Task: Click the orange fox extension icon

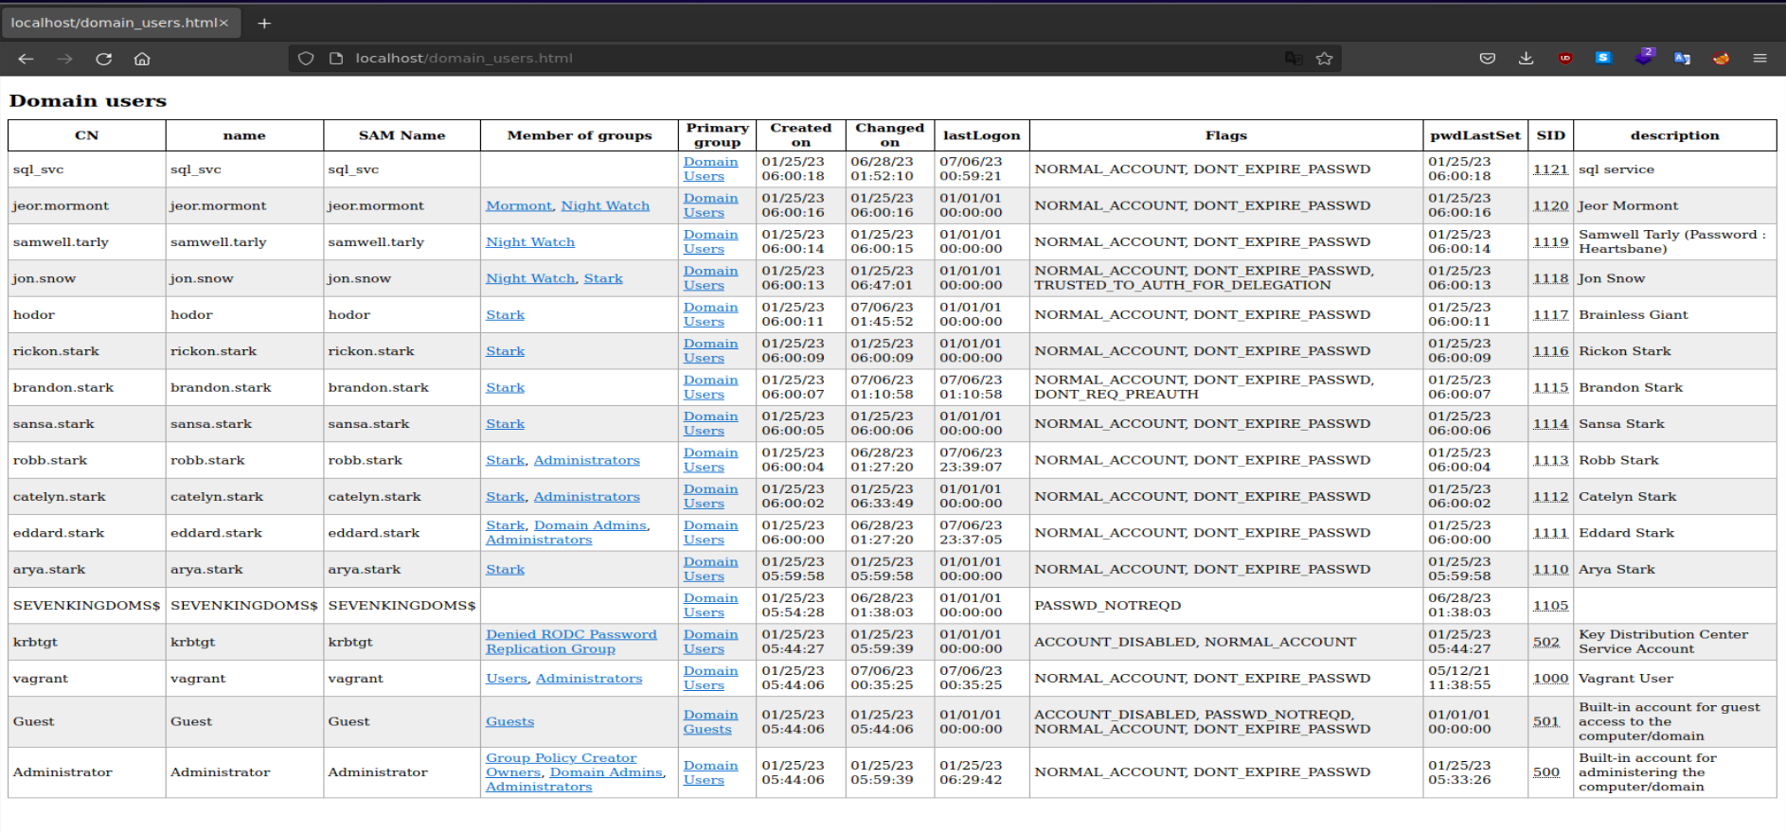Action: click(1721, 59)
